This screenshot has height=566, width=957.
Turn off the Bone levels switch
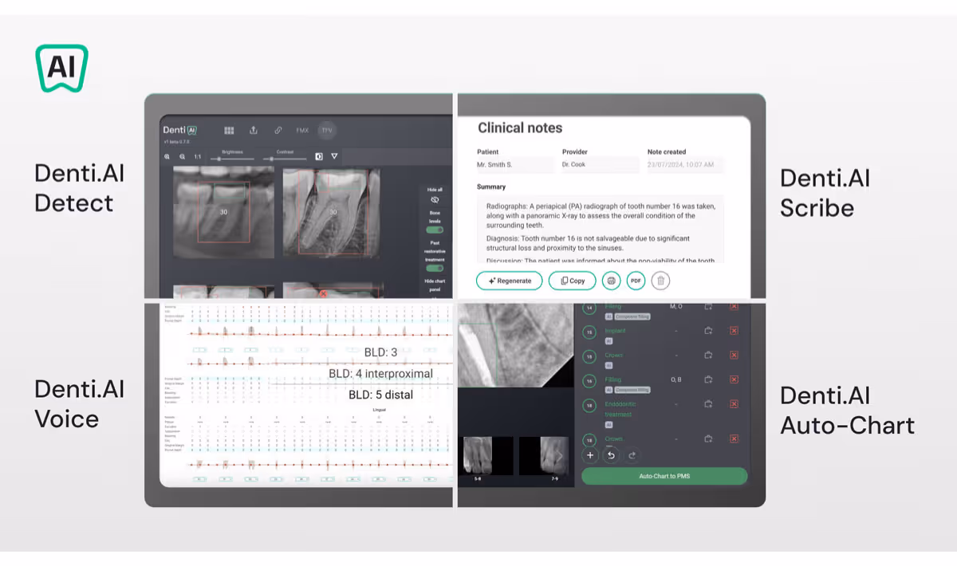click(435, 230)
